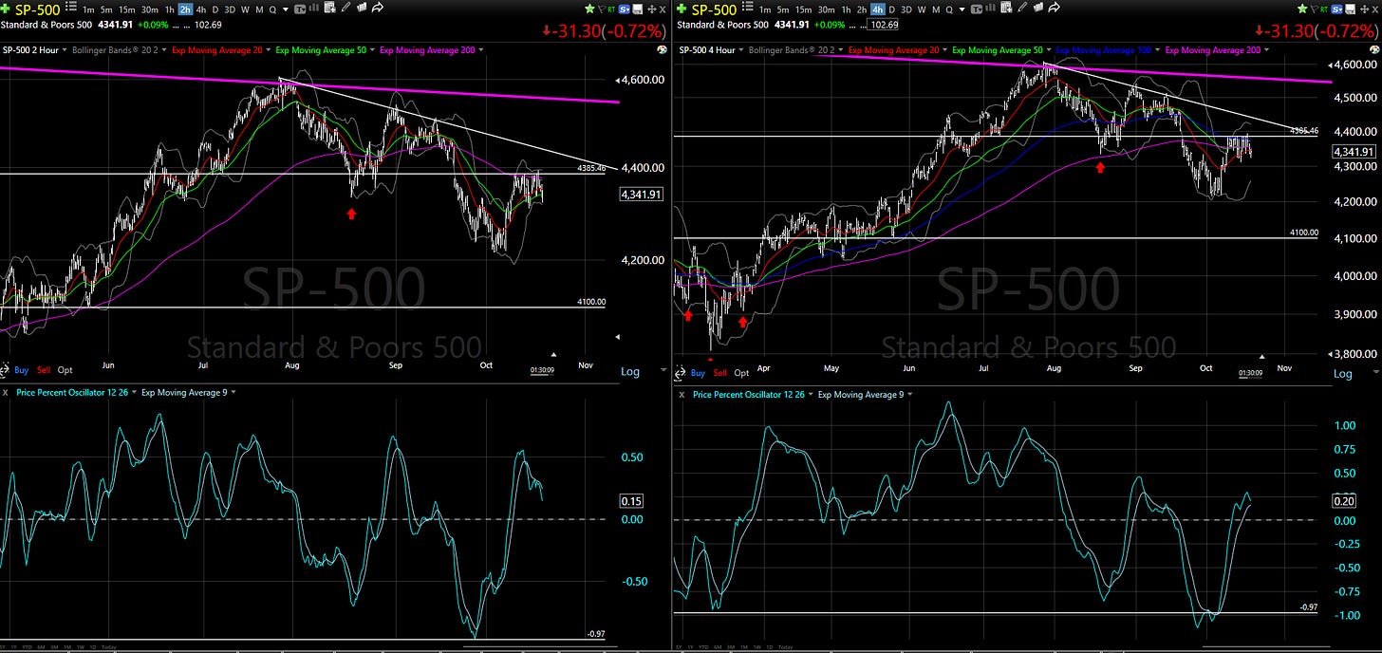1382x653 pixels.
Task: Switch the 2 Hour chart to the 1m timeframe
Action: 88,9
